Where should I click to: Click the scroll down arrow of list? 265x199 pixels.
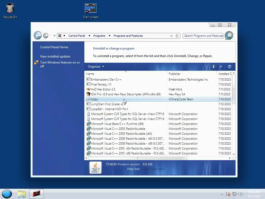point(234,154)
